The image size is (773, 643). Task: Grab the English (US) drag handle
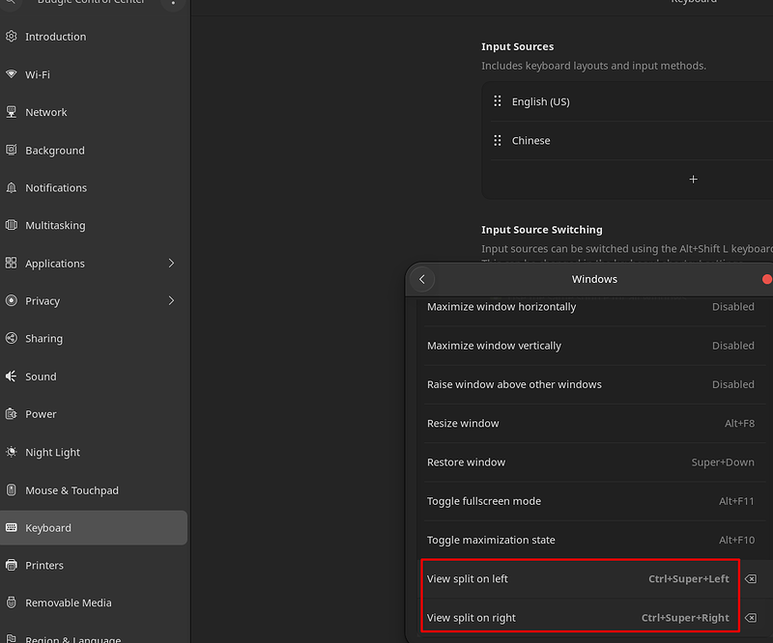(x=498, y=101)
